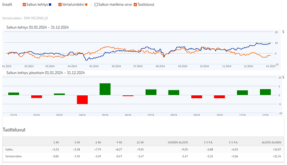
Task: Click the 12 KK column header
Action: coord(140,142)
